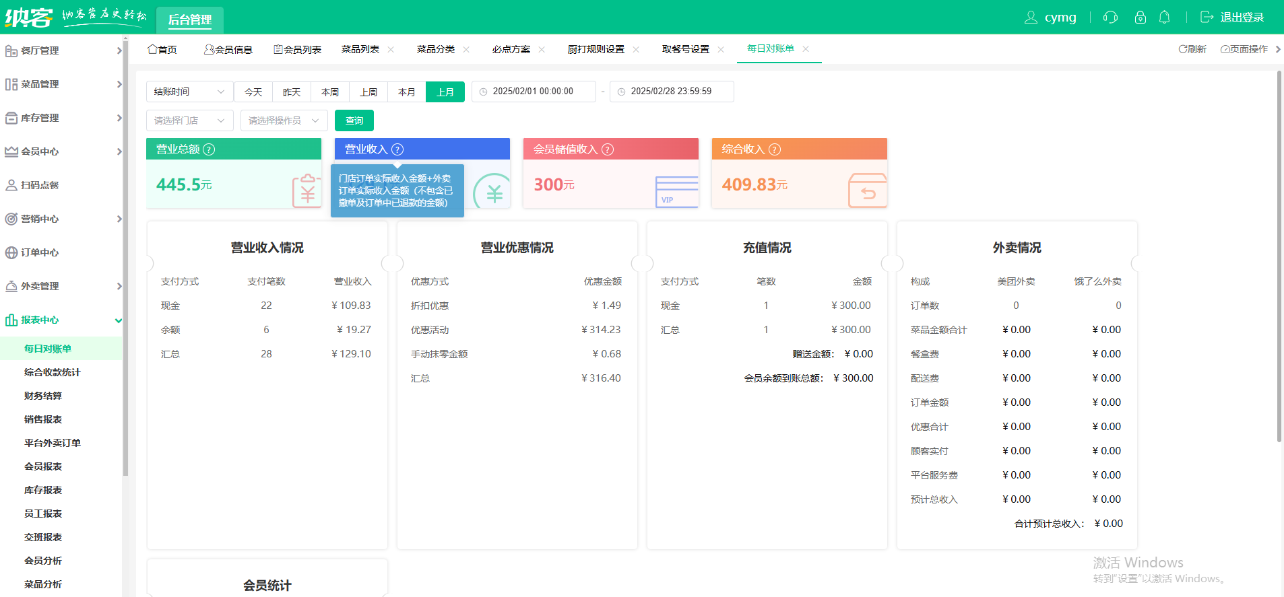Click the lock screen icon in header
Viewport: 1284px width, 597px height.
pyautogui.click(x=1140, y=17)
